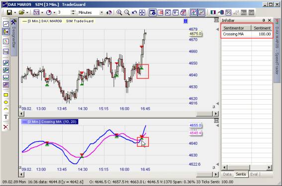Click the Zoom In magnifier icon
The width and height of the screenshot is (282, 186).
point(119,12)
